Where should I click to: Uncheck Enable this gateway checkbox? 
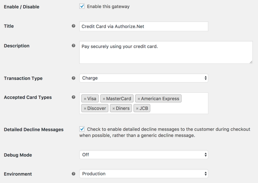point(82,6)
